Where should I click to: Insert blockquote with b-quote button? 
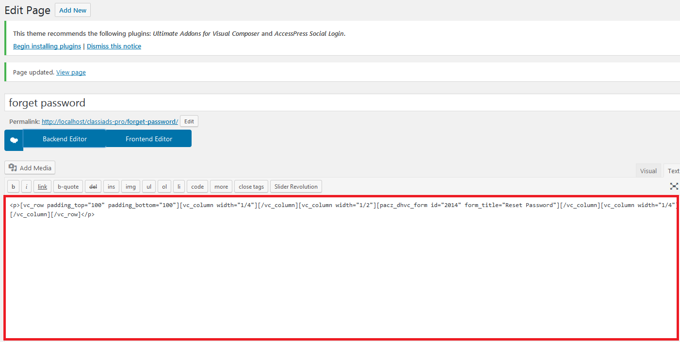(68, 187)
